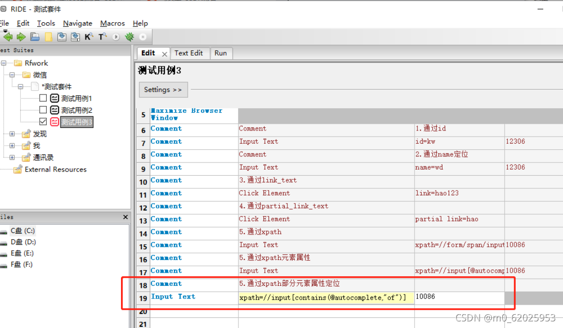Click the Settings >> button
Screen dimensions: 563x328
pyautogui.click(x=163, y=89)
